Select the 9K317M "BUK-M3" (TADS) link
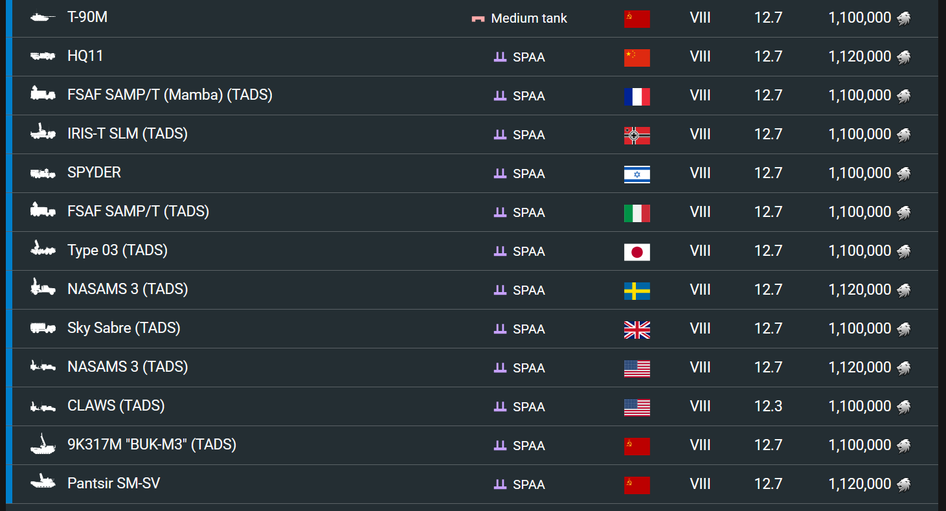This screenshot has height=511, width=946. pyautogui.click(x=152, y=445)
